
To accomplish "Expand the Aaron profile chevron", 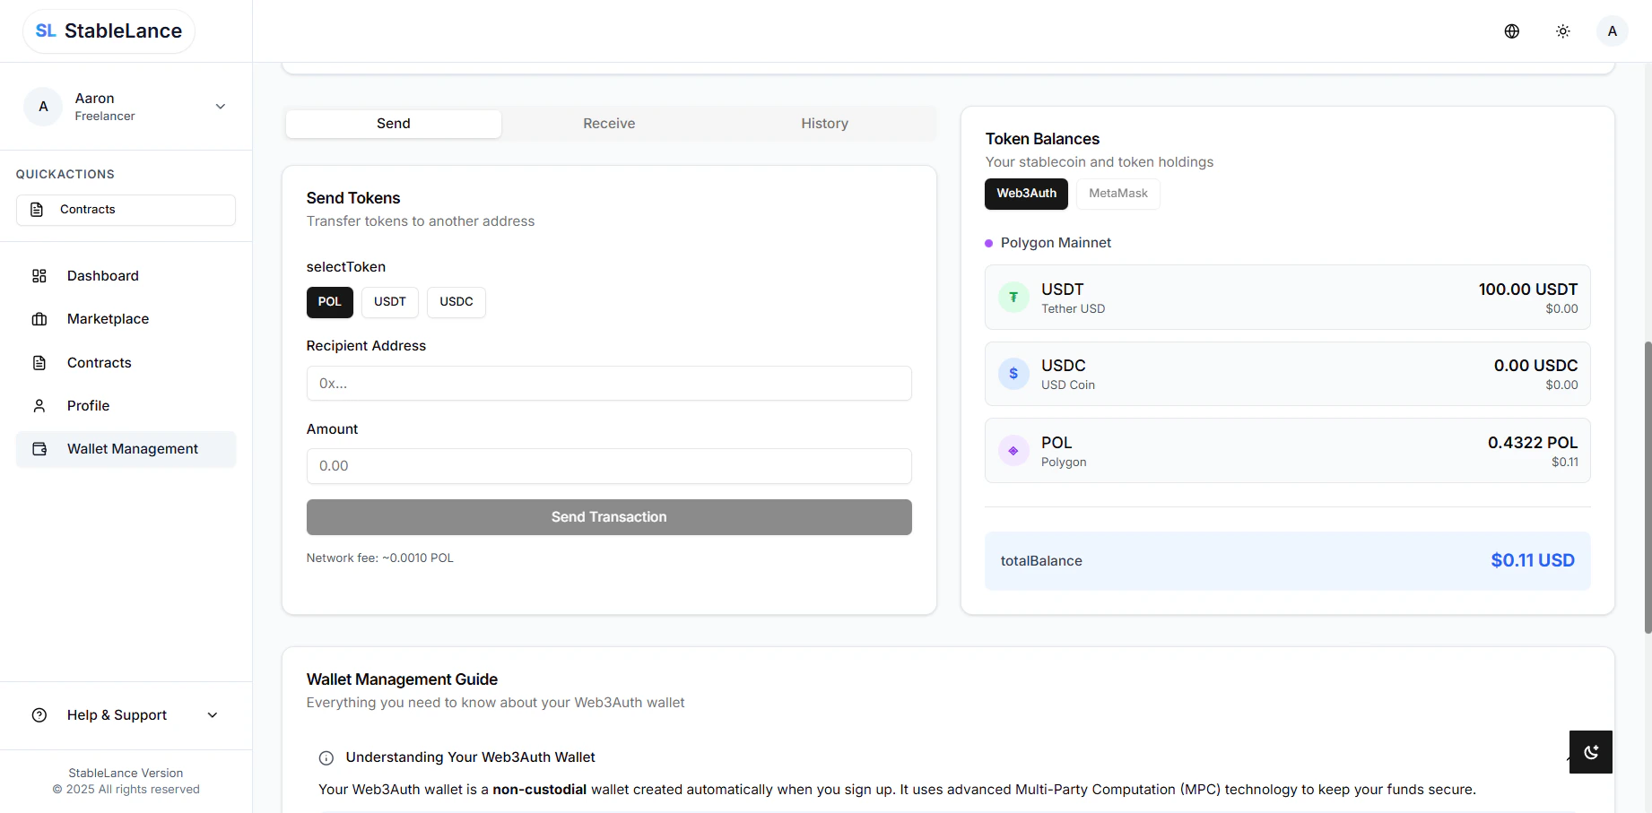I will 220,106.
